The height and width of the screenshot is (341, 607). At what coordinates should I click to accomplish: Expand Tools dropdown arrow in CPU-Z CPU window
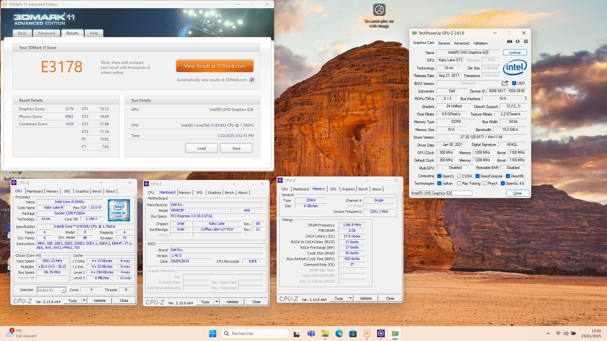pyautogui.click(x=84, y=301)
